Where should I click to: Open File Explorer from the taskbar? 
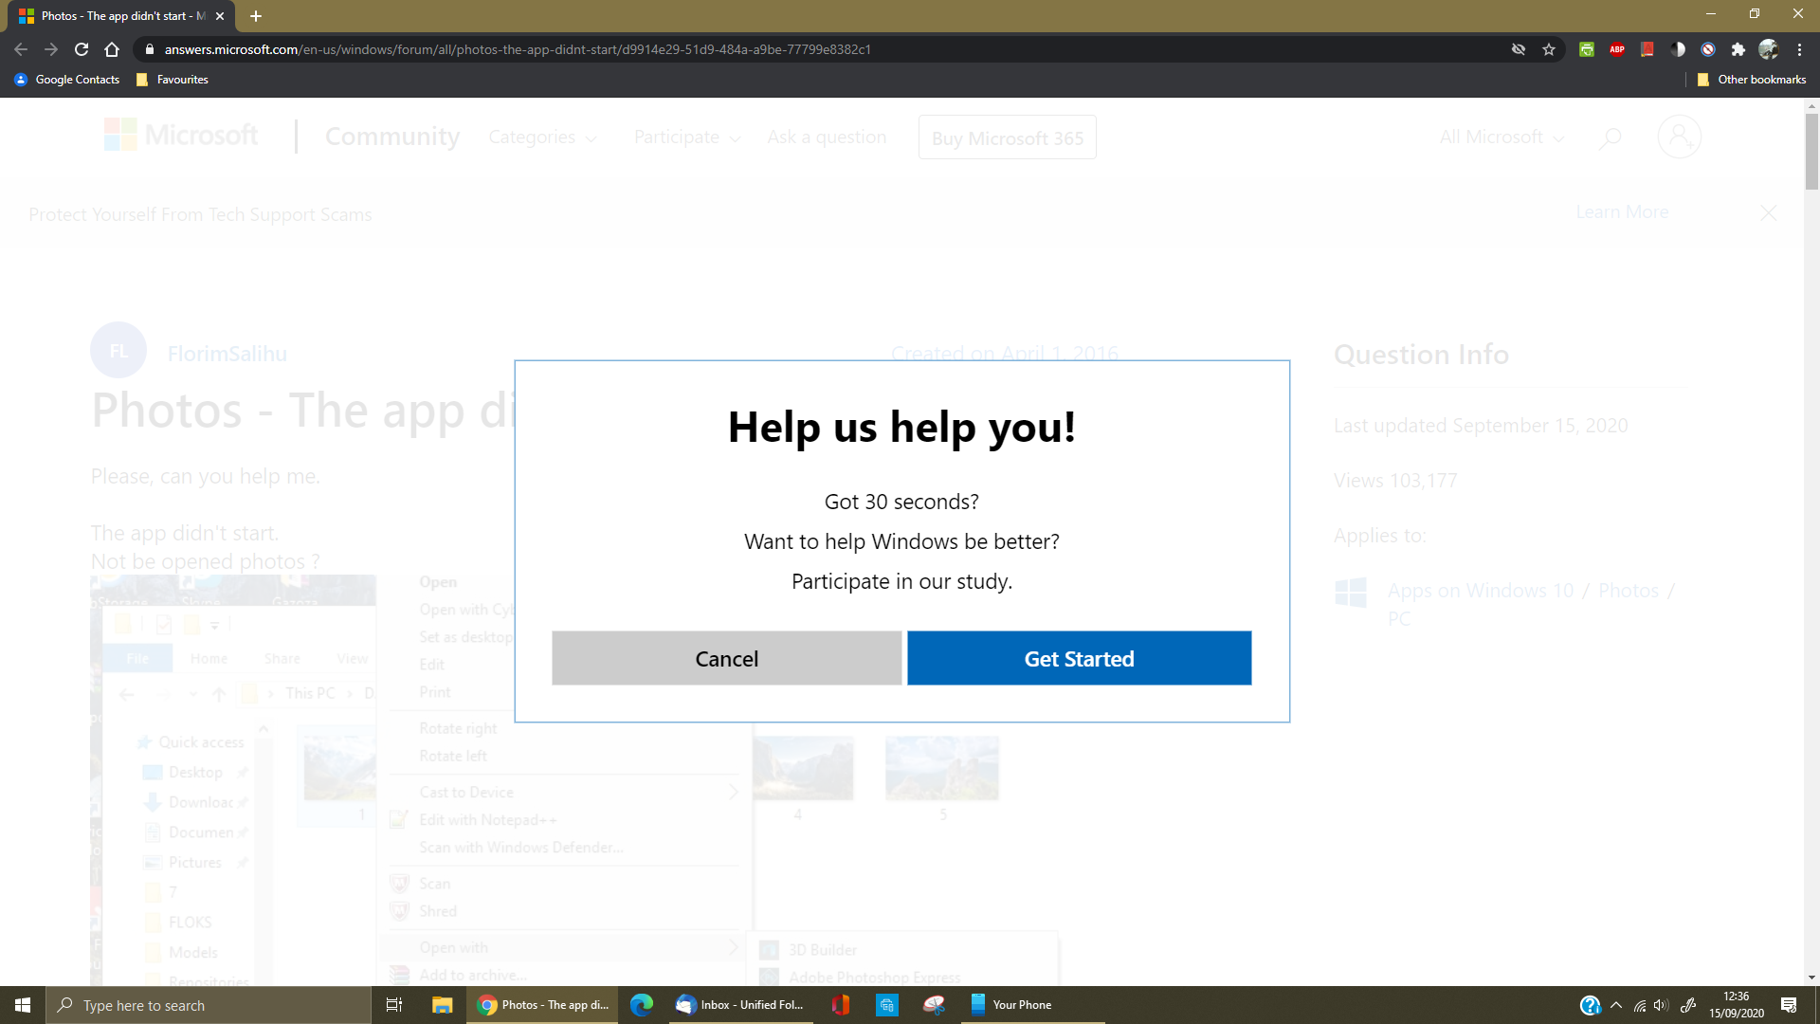point(442,1005)
